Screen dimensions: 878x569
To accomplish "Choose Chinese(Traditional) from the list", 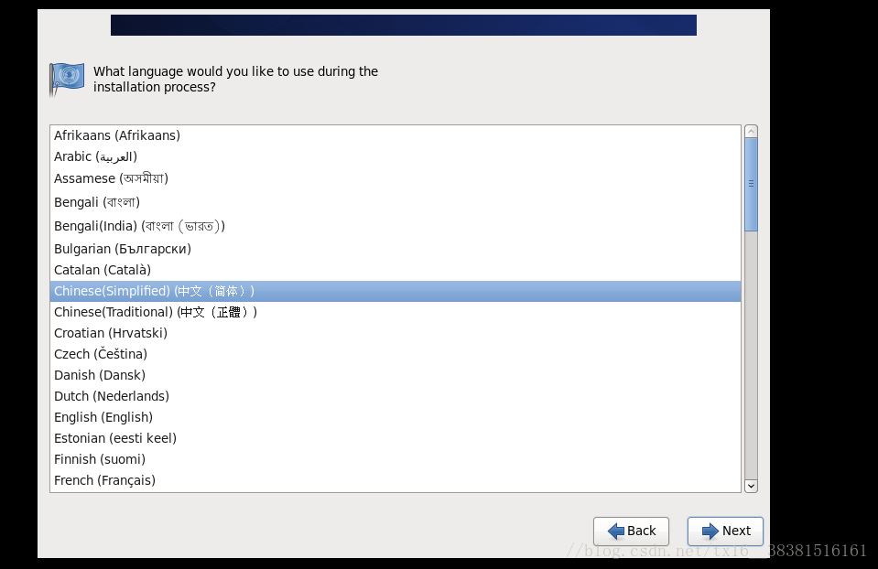I will tap(396, 312).
